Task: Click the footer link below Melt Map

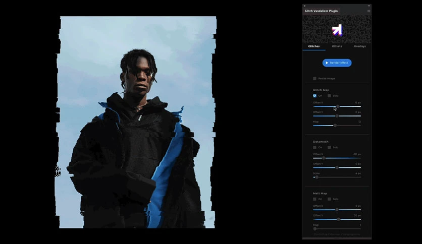Action: [x=337, y=234]
